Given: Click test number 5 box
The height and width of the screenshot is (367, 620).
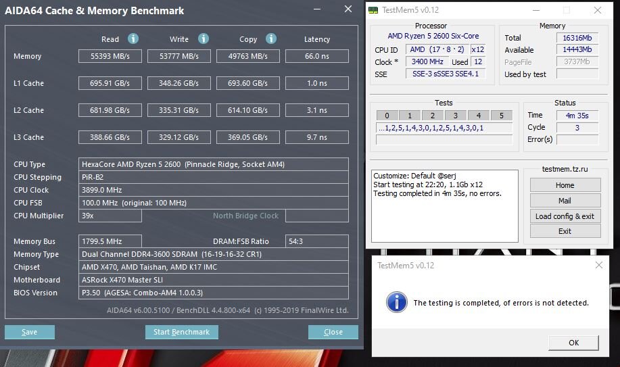Looking at the screenshot, I should 502,116.
